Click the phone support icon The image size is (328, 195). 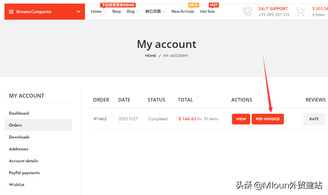coord(247,11)
